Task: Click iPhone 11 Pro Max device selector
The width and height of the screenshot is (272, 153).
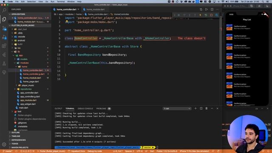Action: tap(194, 151)
